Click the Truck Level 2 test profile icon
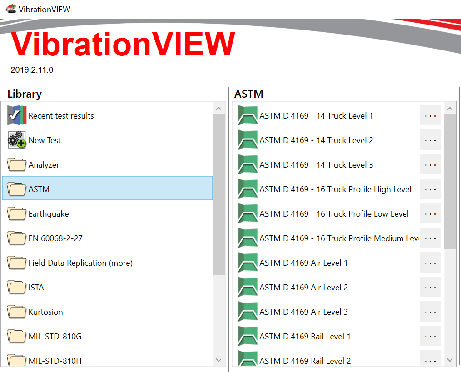Viewport: 461px width, 372px height. point(248,140)
